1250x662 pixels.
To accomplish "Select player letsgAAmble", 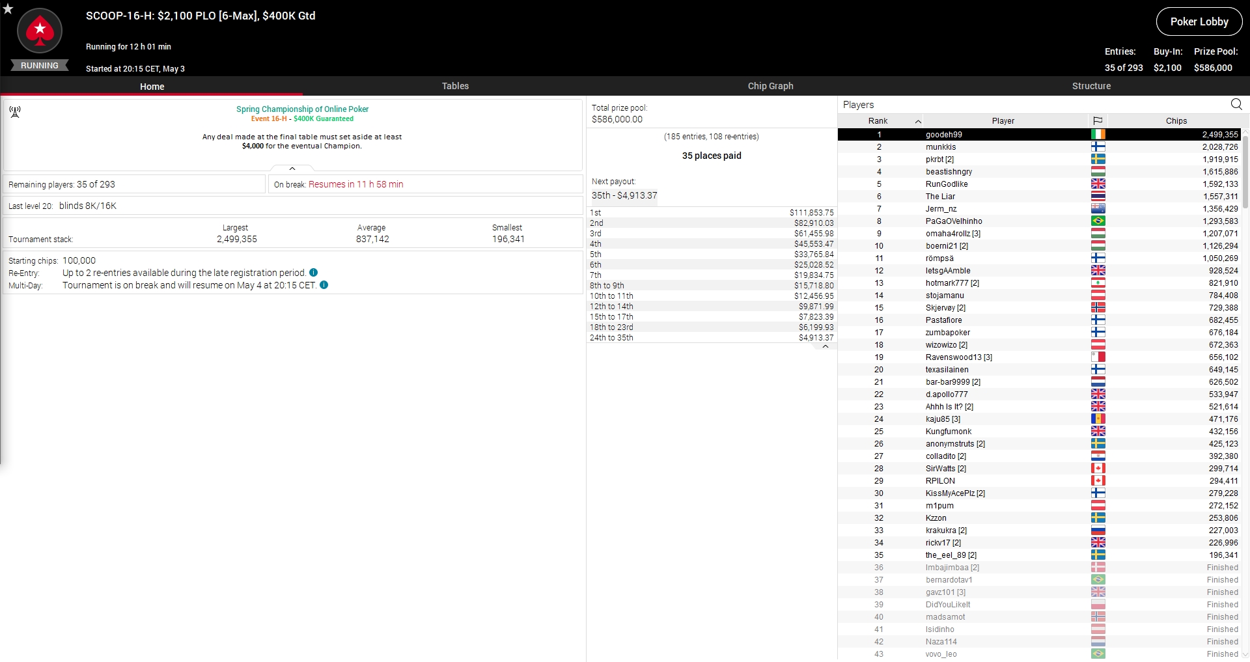I will (x=1040, y=271).
